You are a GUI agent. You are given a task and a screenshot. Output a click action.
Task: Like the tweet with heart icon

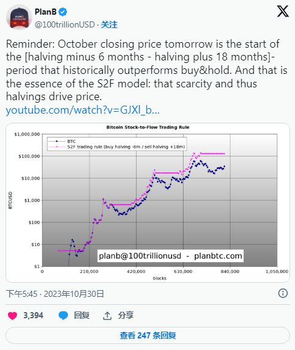click(12, 316)
